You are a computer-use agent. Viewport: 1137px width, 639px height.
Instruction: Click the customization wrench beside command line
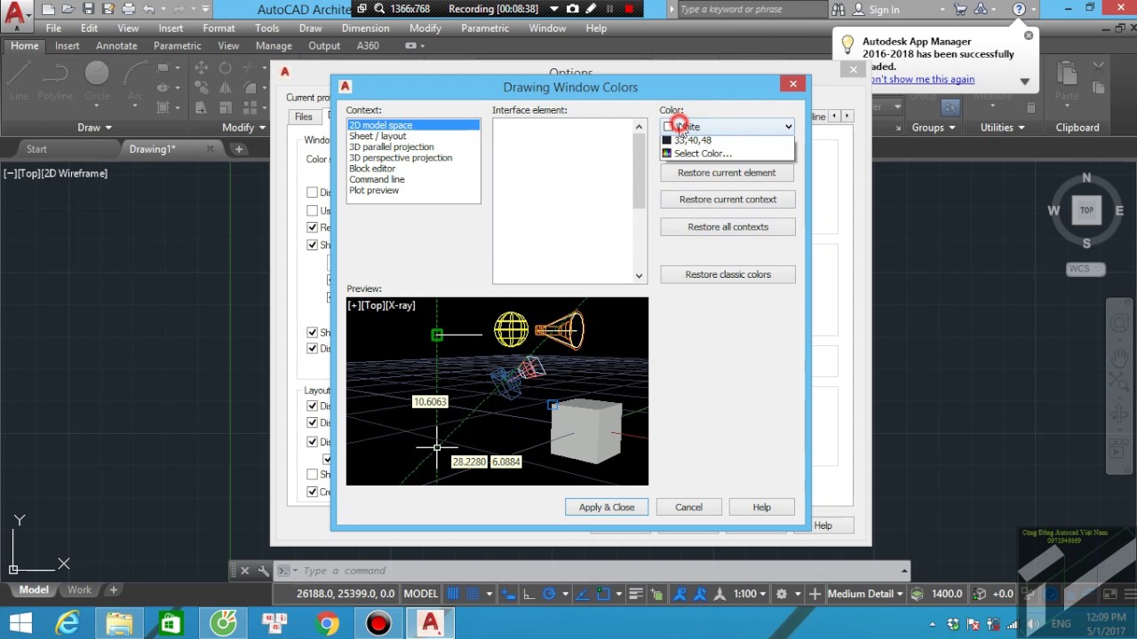[x=263, y=571]
